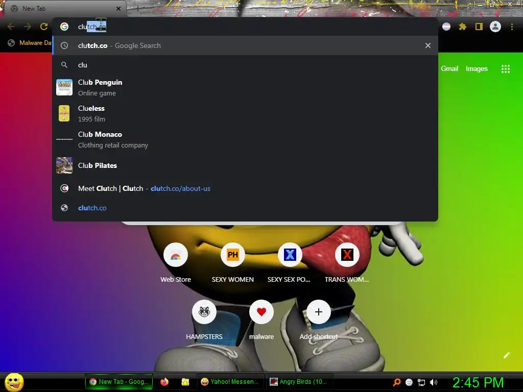Switch to Yahoo! Messenger taskbar item
This screenshot has height=392, width=523.
[230, 382]
